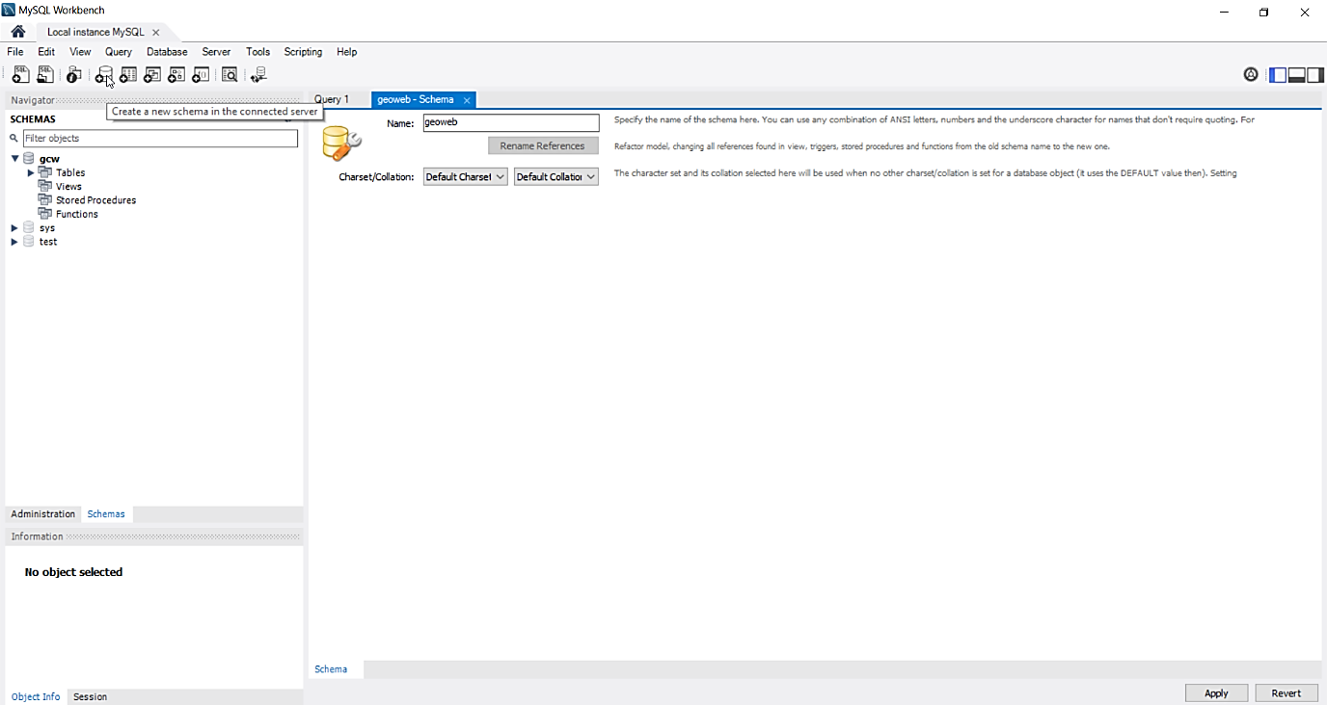Click the create new table icon
Screen dimensions: 1327x705
coord(127,74)
